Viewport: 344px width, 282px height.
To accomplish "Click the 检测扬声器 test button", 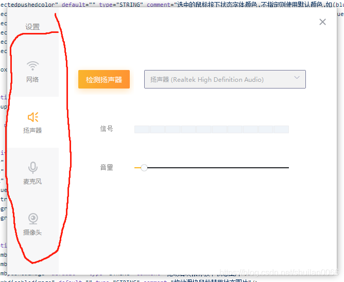I will (104, 79).
